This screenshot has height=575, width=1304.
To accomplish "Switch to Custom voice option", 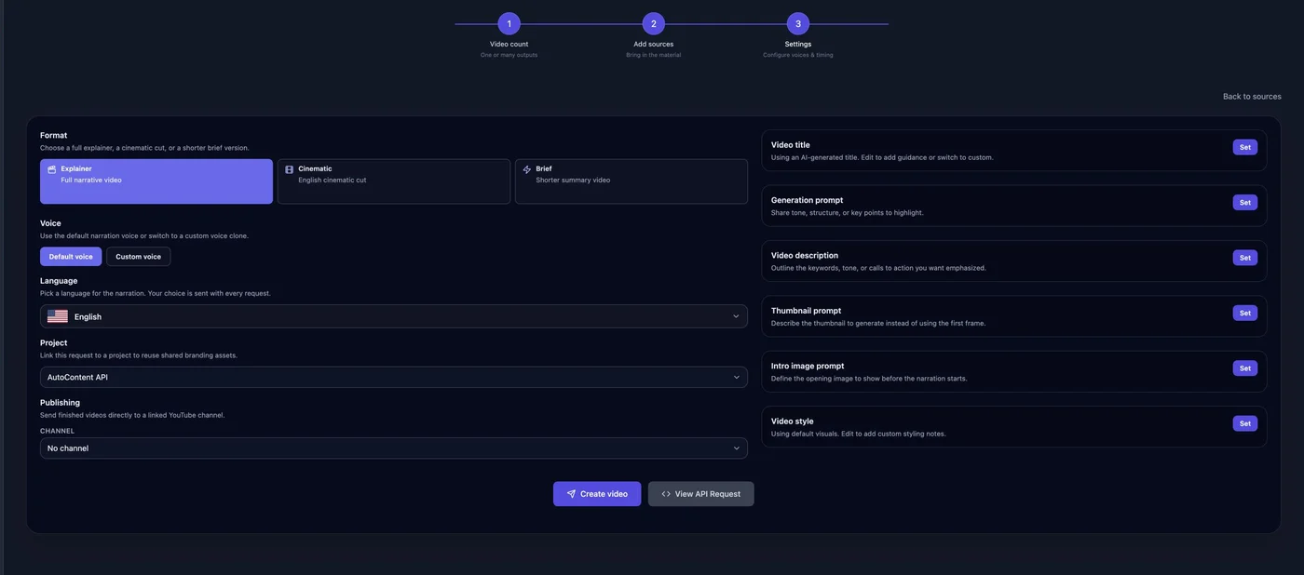I will coord(139,257).
